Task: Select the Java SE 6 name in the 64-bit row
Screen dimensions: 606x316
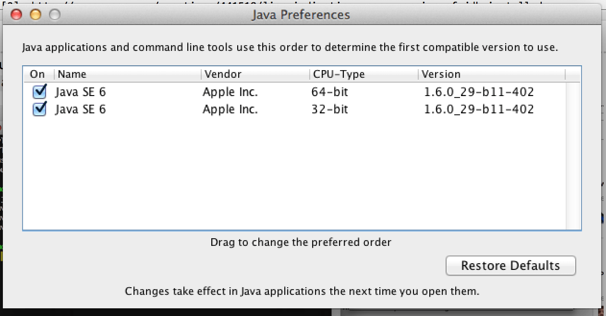Action: tap(80, 92)
